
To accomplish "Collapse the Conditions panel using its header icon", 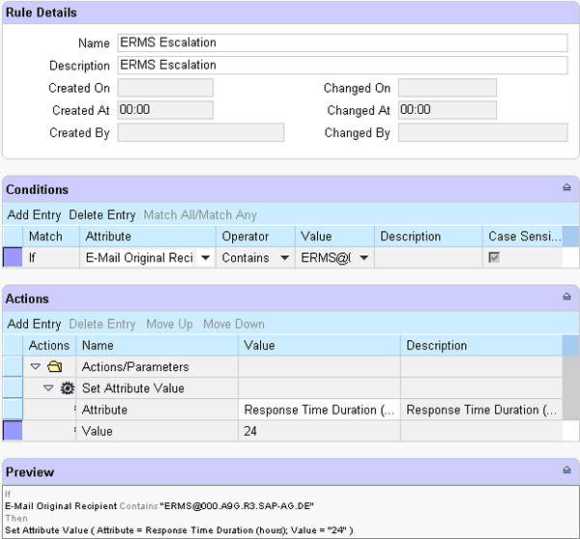I will tap(566, 188).
